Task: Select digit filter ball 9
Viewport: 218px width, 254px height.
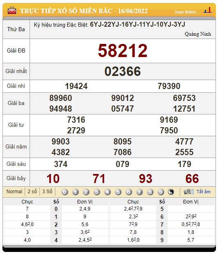Action: (x=161, y=192)
